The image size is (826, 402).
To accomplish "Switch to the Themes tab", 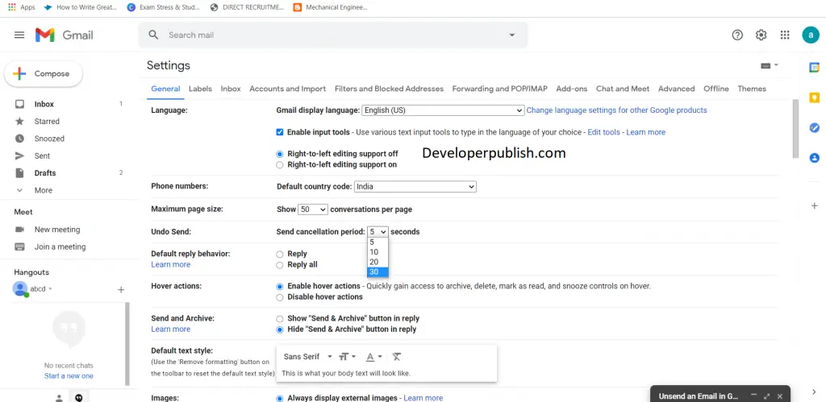I will point(752,89).
